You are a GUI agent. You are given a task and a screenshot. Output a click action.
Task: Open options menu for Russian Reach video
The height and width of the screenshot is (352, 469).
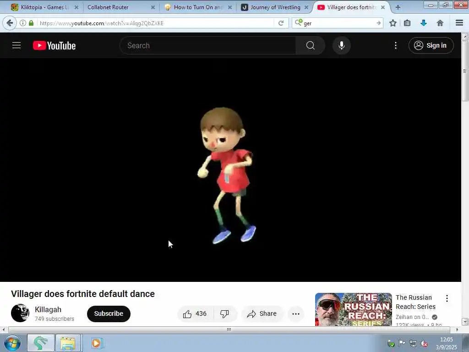pos(447,298)
